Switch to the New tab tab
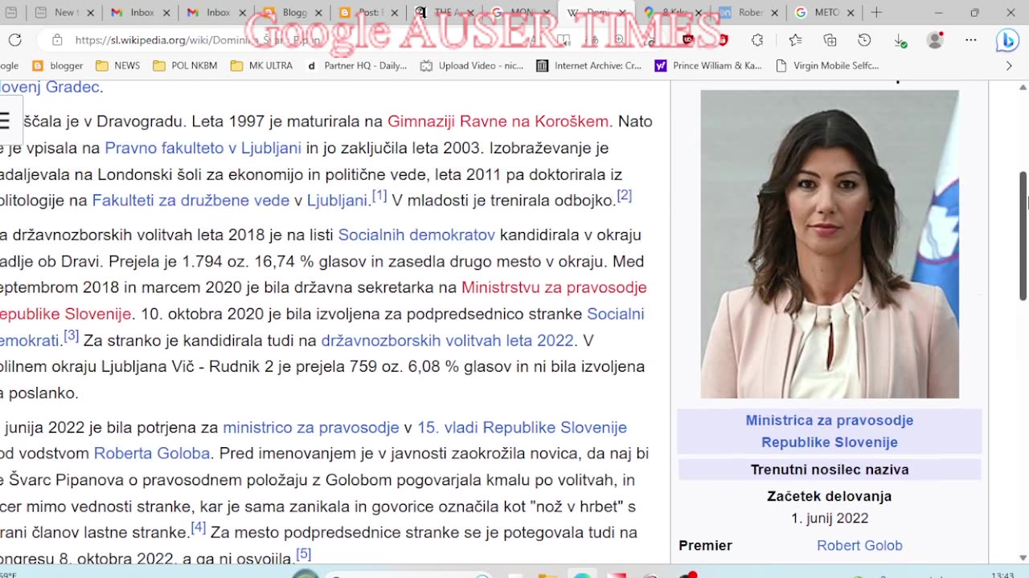Screen dimensions: 1029x578 coord(64,13)
